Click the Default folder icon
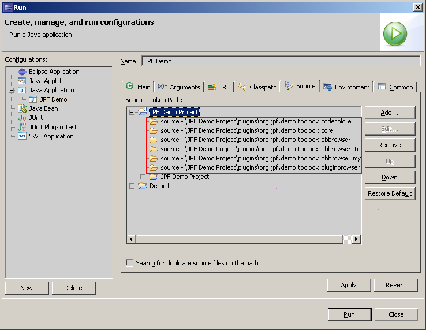 [143, 186]
